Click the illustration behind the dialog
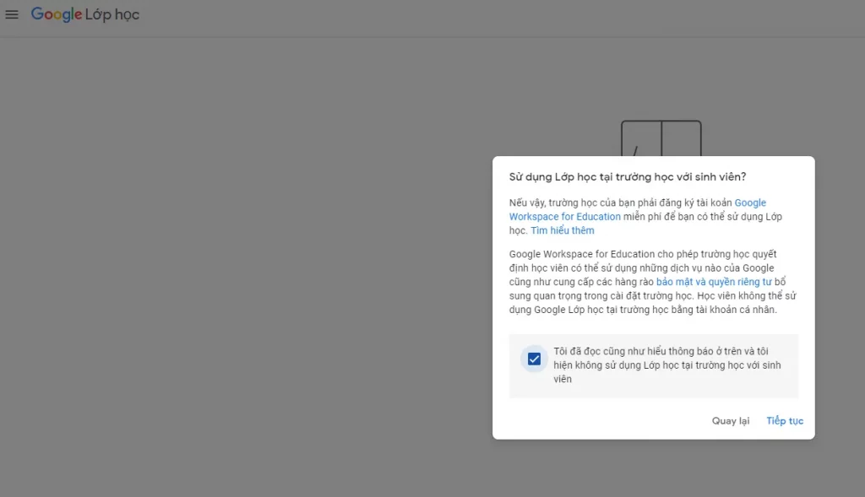 [x=661, y=135]
